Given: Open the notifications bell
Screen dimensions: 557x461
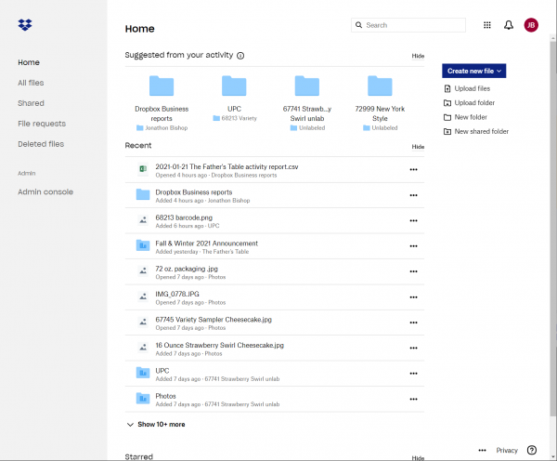Looking at the screenshot, I should (x=509, y=25).
